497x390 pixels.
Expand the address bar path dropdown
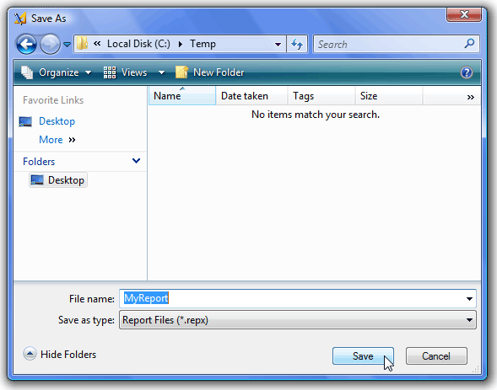click(278, 45)
